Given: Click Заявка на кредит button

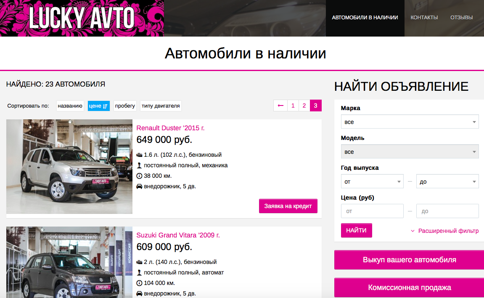Looking at the screenshot, I should click(x=288, y=206).
